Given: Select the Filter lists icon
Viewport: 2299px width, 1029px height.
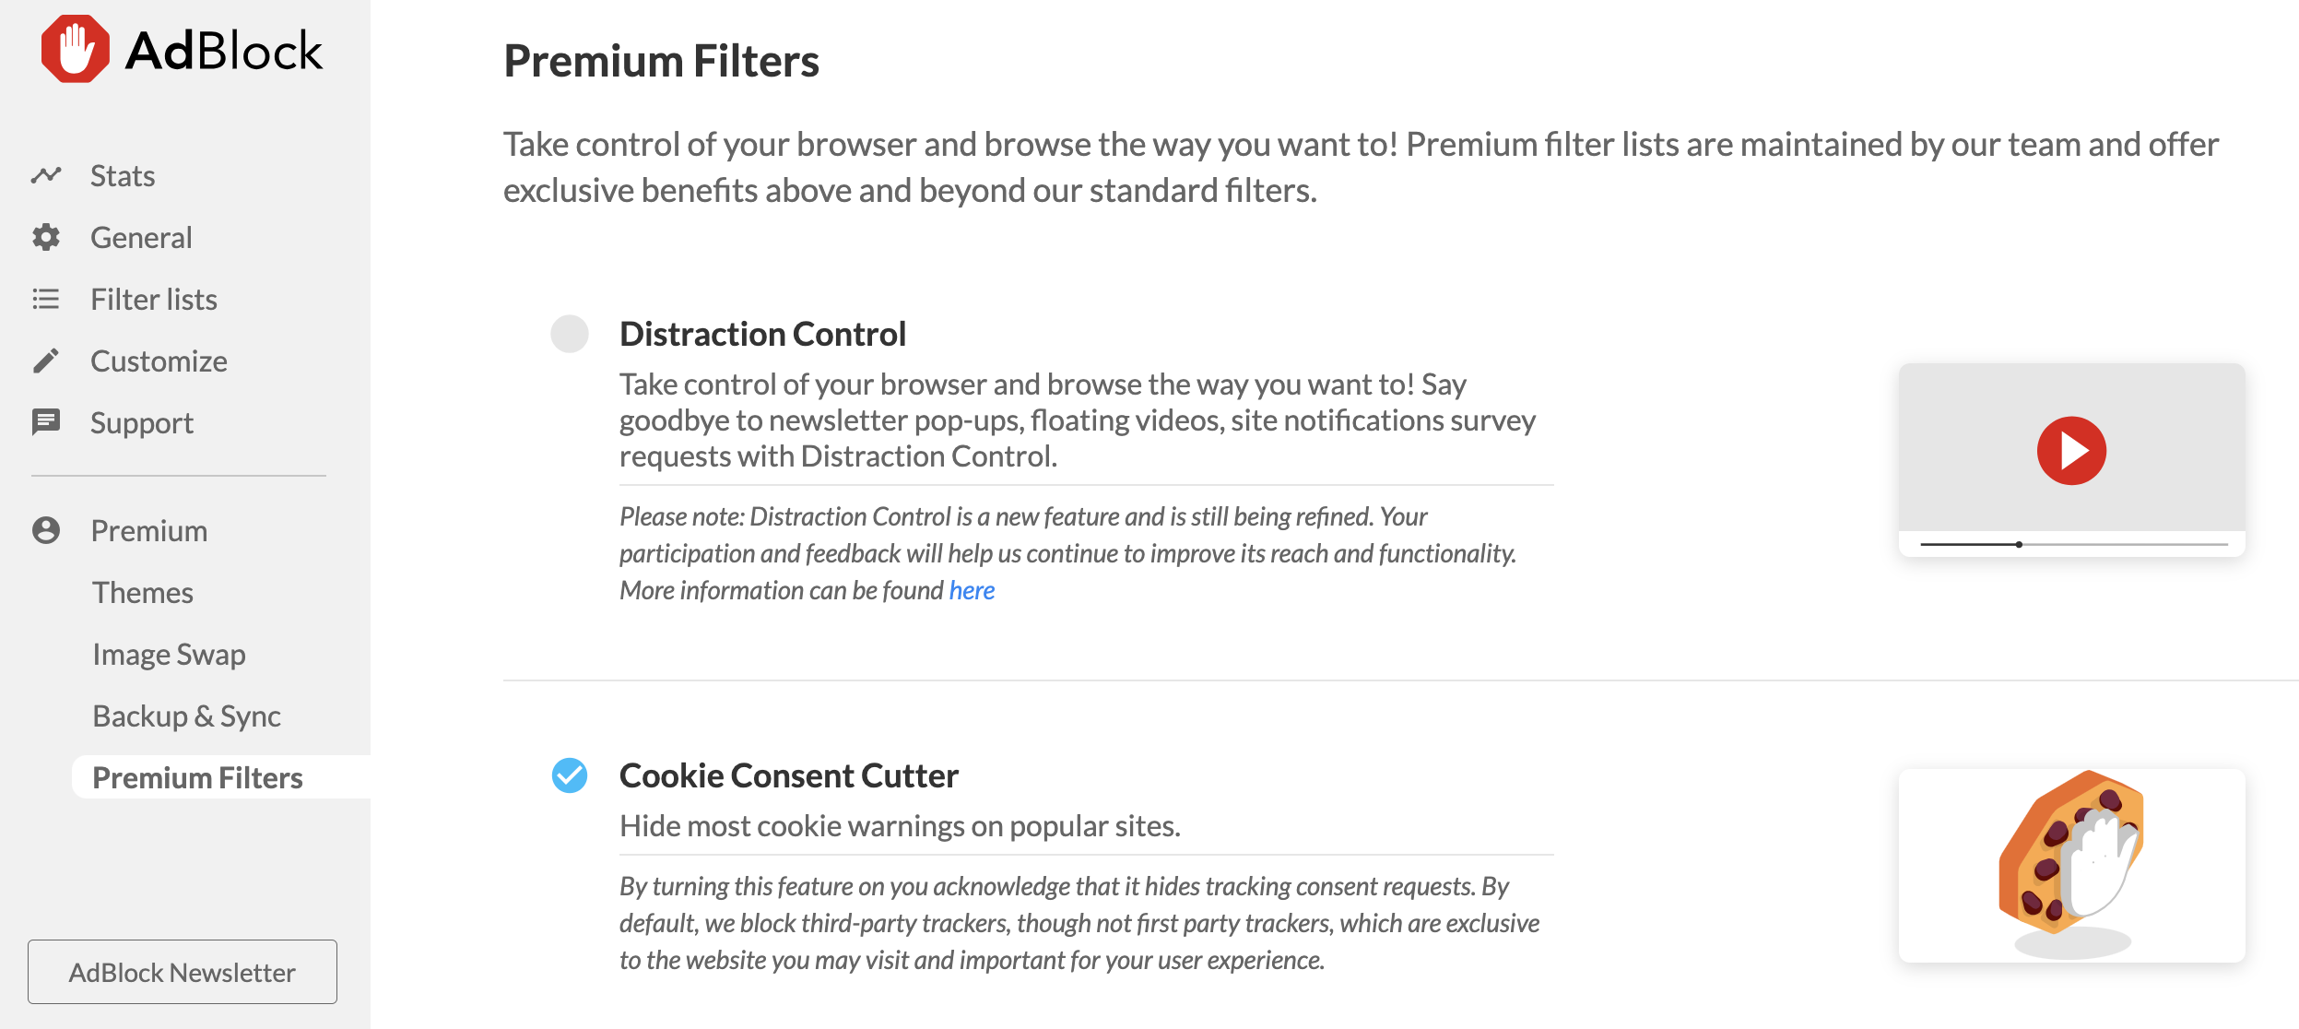Looking at the screenshot, I should (x=46, y=299).
